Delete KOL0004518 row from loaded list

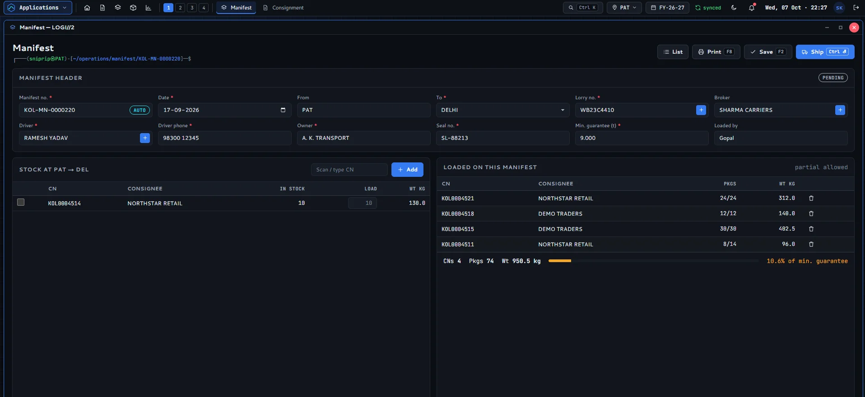[811, 214]
